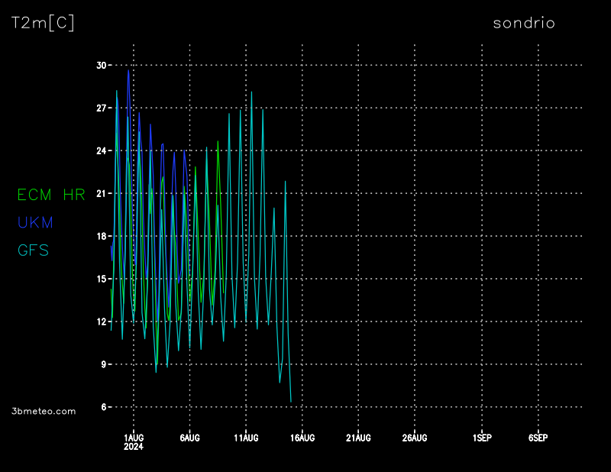Click the 11AUG date label
Viewport: 611px width, 472px height.
tap(246, 438)
